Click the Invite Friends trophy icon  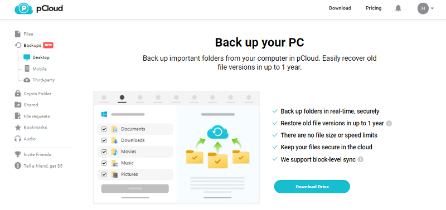click(18, 154)
